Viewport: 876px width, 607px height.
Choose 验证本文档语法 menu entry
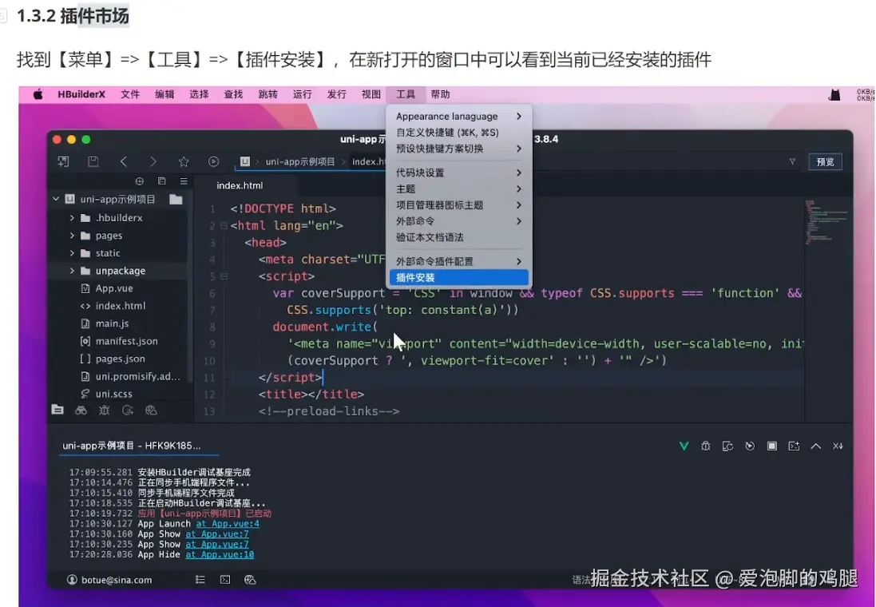pyautogui.click(x=458, y=237)
